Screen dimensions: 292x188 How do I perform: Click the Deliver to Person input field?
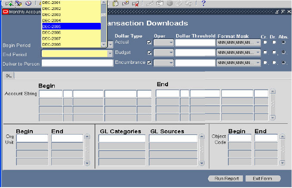77,63
